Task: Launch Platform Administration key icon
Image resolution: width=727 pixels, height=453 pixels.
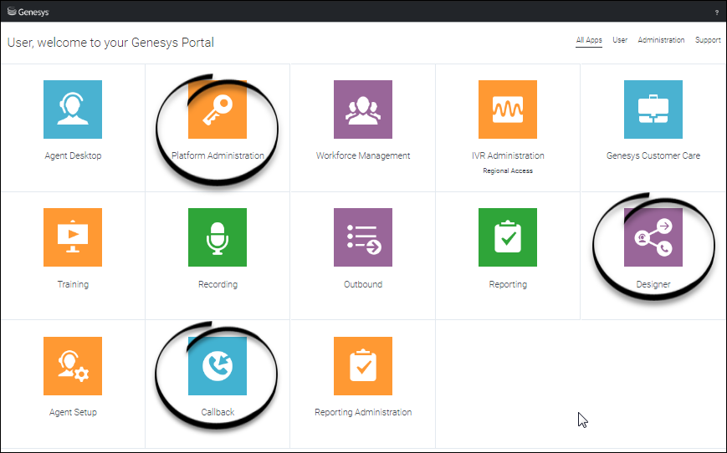Action: pos(218,109)
